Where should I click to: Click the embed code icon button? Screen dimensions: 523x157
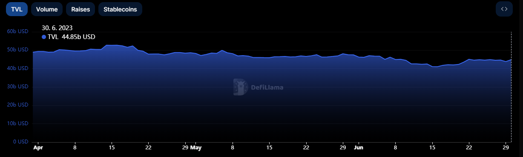click(504, 9)
